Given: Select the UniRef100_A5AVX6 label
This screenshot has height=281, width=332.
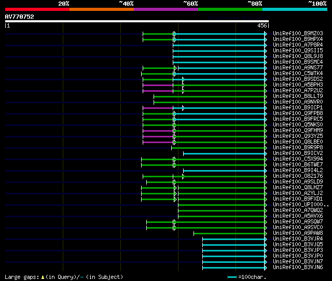Looking at the screenshot, I should (298, 216).
